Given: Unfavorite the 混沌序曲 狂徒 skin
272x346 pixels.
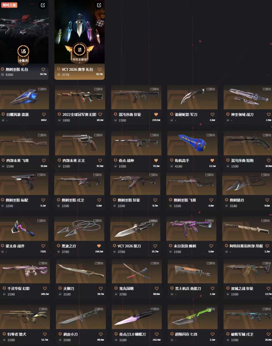Looking at the screenshot, I should click(156, 114).
